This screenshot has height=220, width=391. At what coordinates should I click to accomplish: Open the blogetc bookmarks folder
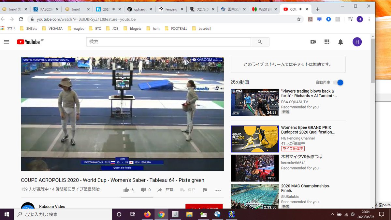[x=133, y=29]
